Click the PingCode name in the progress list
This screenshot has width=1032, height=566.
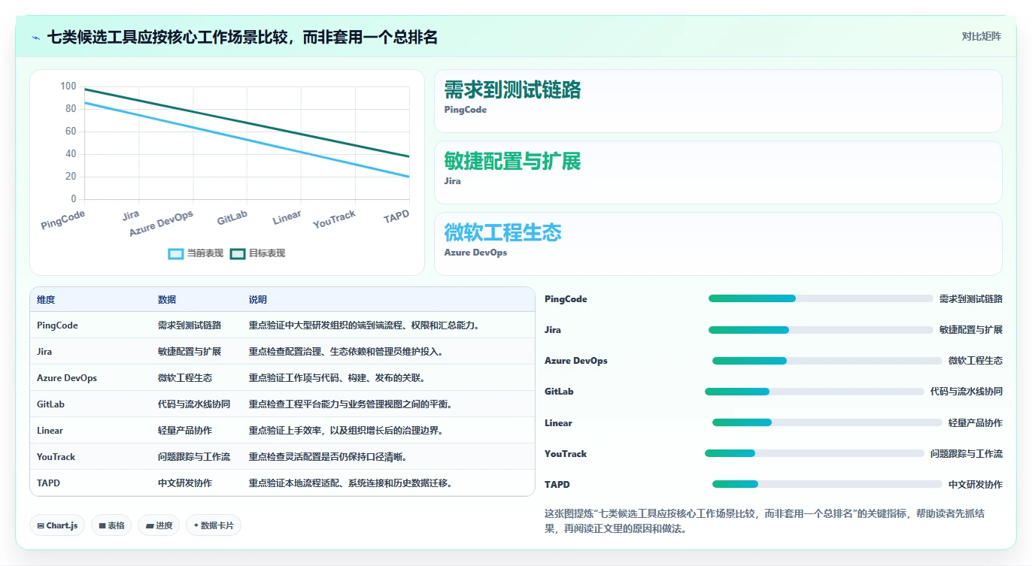click(x=566, y=299)
